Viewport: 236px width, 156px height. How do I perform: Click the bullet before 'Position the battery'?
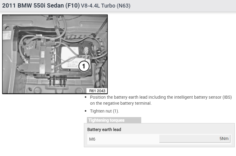point(86,97)
